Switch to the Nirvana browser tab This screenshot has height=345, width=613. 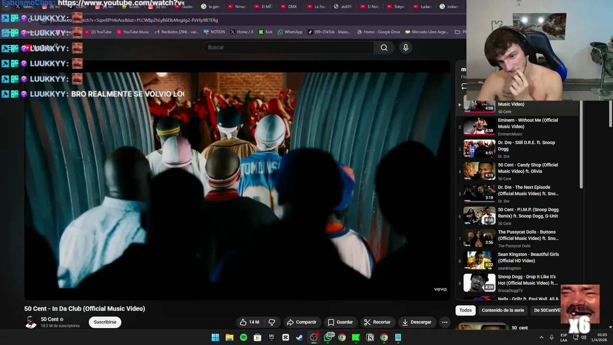237,7
